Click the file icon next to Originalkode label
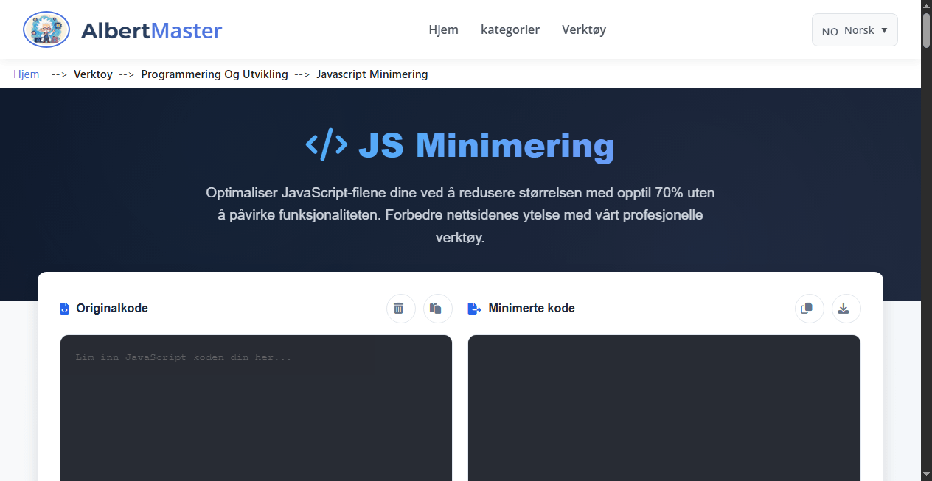This screenshot has height=481, width=932. click(x=64, y=309)
